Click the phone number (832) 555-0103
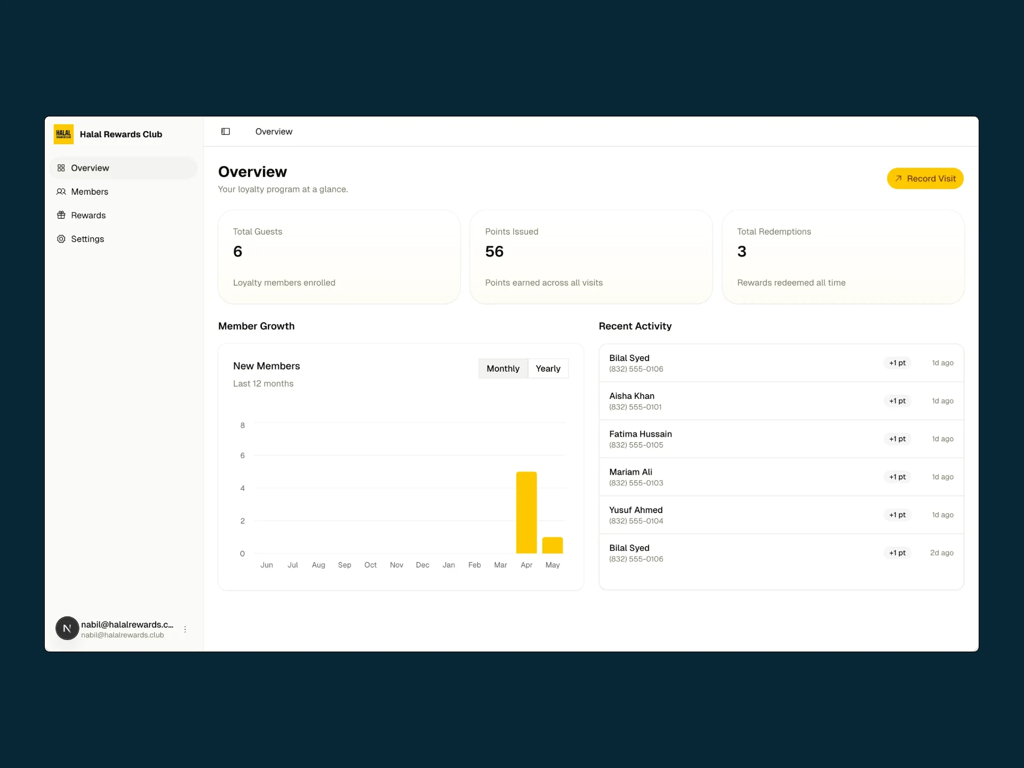 (636, 483)
